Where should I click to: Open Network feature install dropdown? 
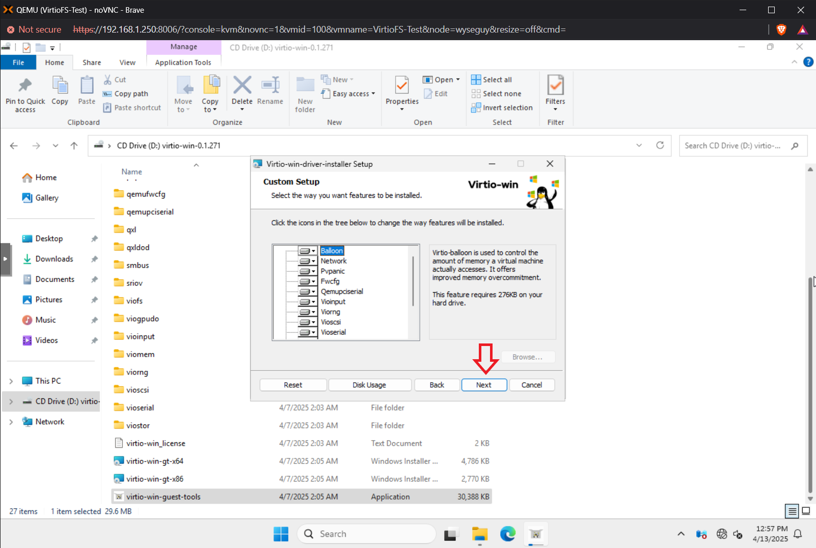point(308,261)
